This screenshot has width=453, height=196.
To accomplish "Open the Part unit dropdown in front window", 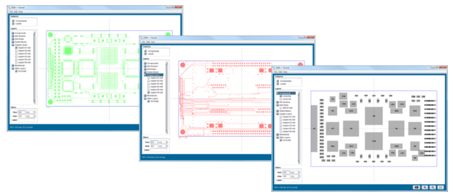I will (295, 172).
